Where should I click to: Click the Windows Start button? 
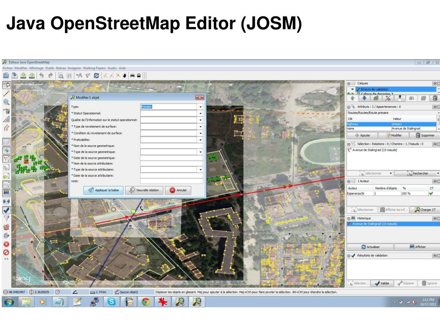pos(9,302)
